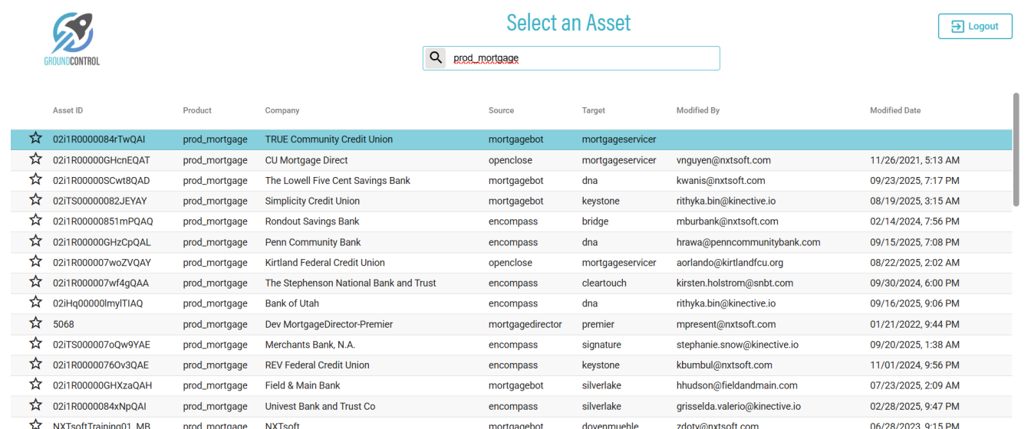Select The Lowell Five Cent Savings Bank
The height and width of the screenshot is (429, 1031).
(338, 181)
